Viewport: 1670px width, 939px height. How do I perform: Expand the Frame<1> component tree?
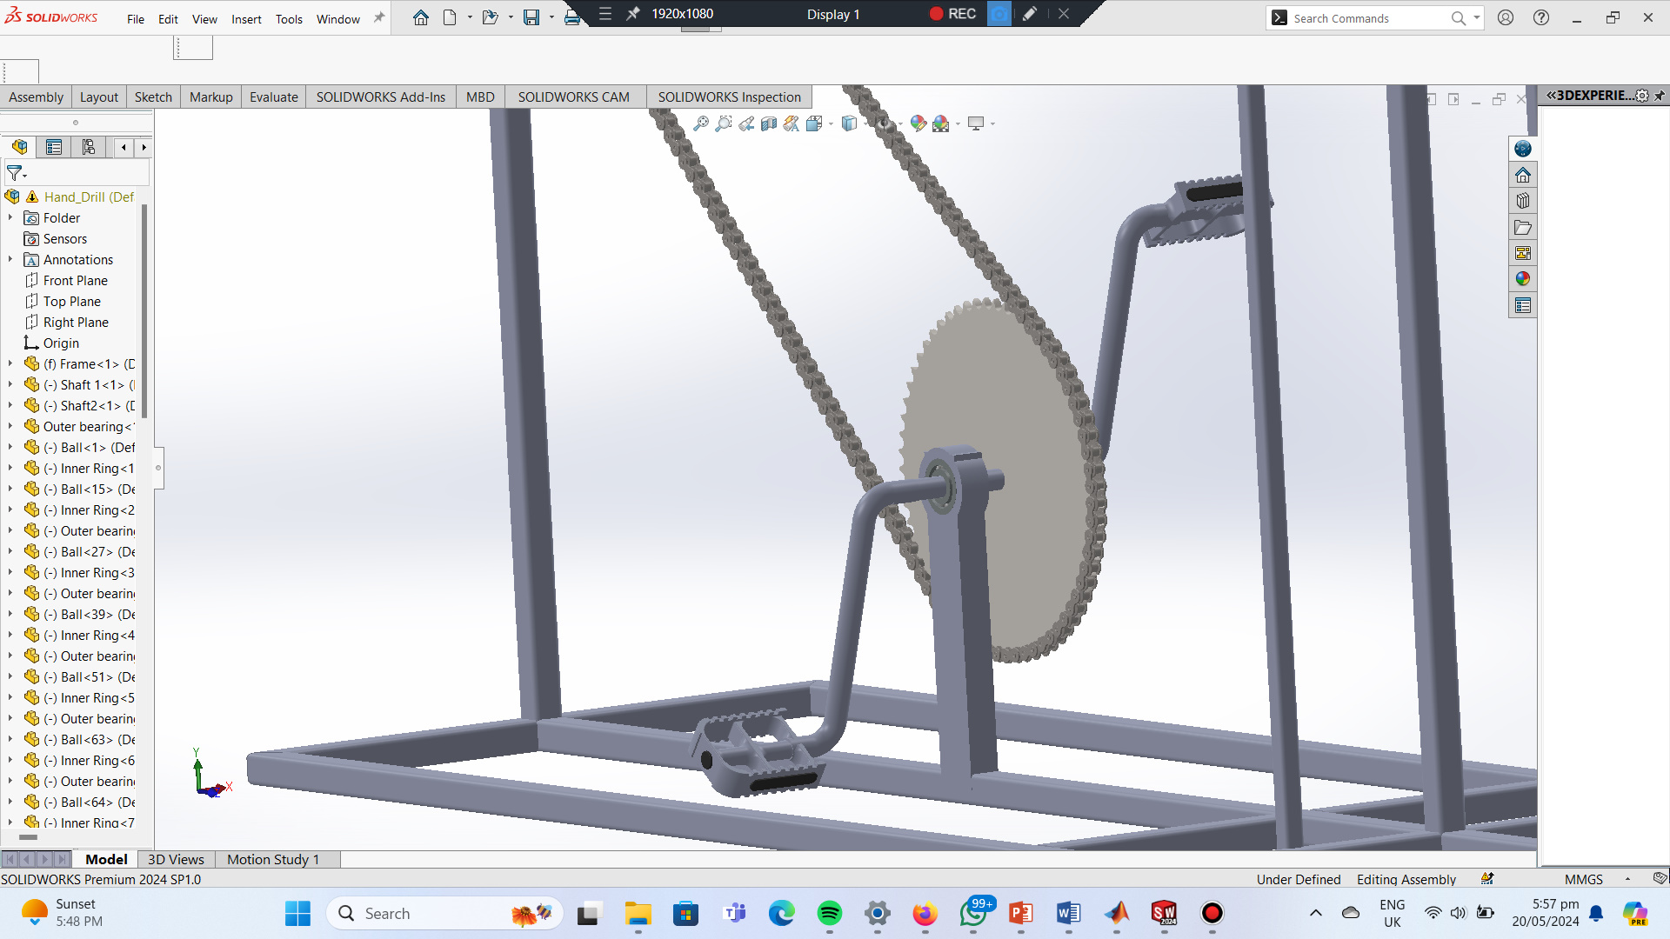coord(10,364)
